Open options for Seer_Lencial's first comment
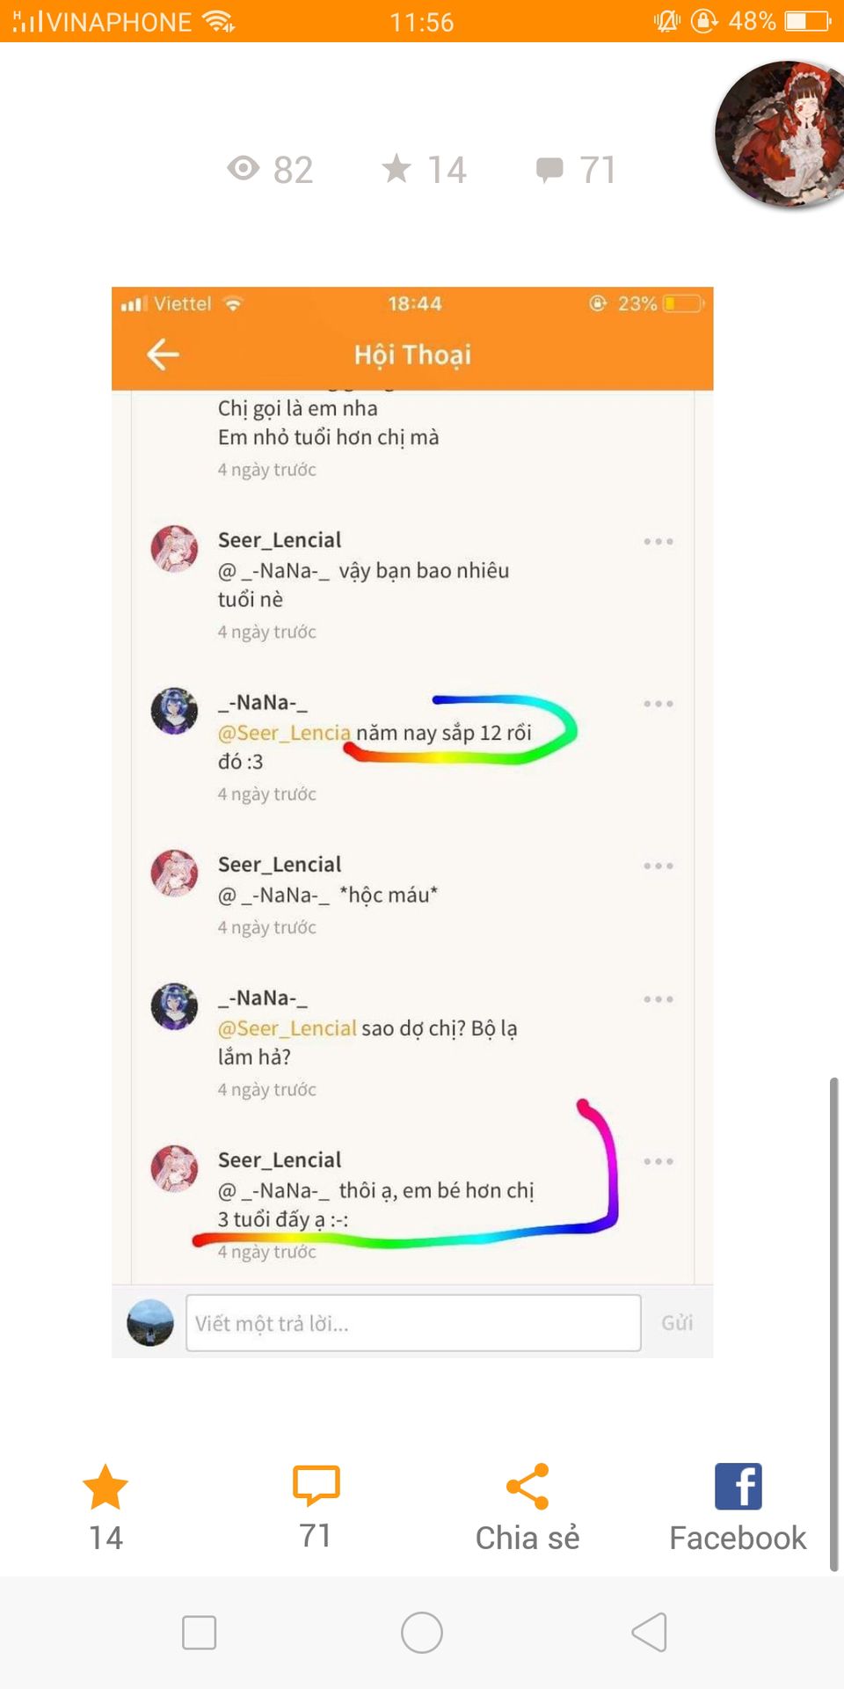Viewport: 844px width, 1689px height. coord(658,542)
